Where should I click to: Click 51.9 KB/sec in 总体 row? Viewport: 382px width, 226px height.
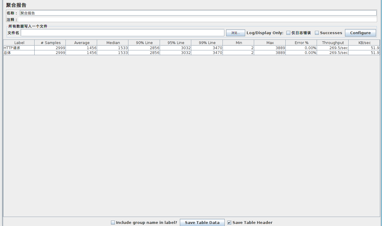tap(364, 52)
